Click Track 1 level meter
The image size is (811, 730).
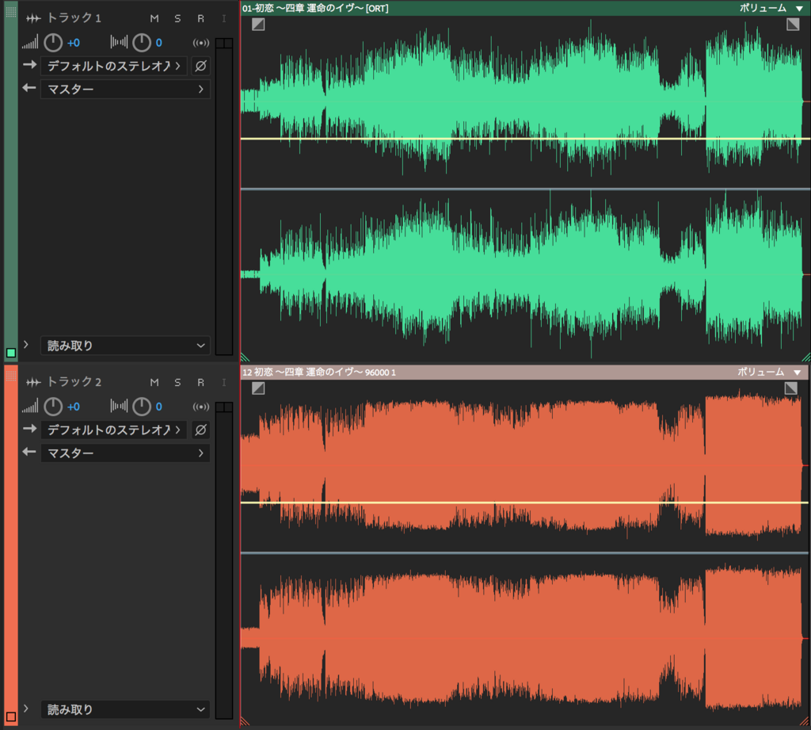224,197
